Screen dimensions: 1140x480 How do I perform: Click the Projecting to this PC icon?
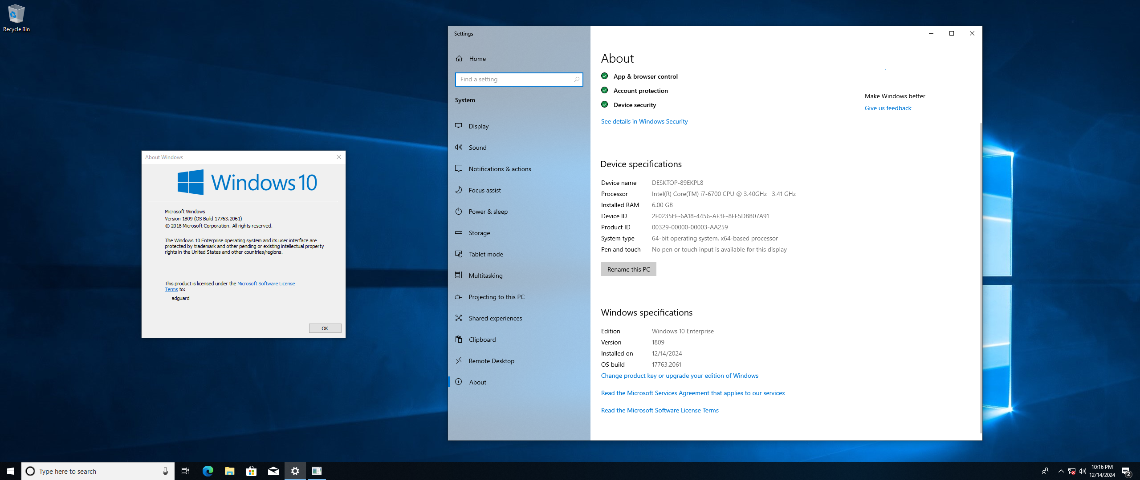[x=459, y=296]
